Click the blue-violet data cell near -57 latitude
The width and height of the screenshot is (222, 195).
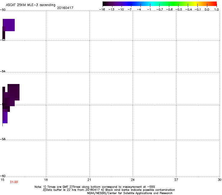[x=4, y=122]
